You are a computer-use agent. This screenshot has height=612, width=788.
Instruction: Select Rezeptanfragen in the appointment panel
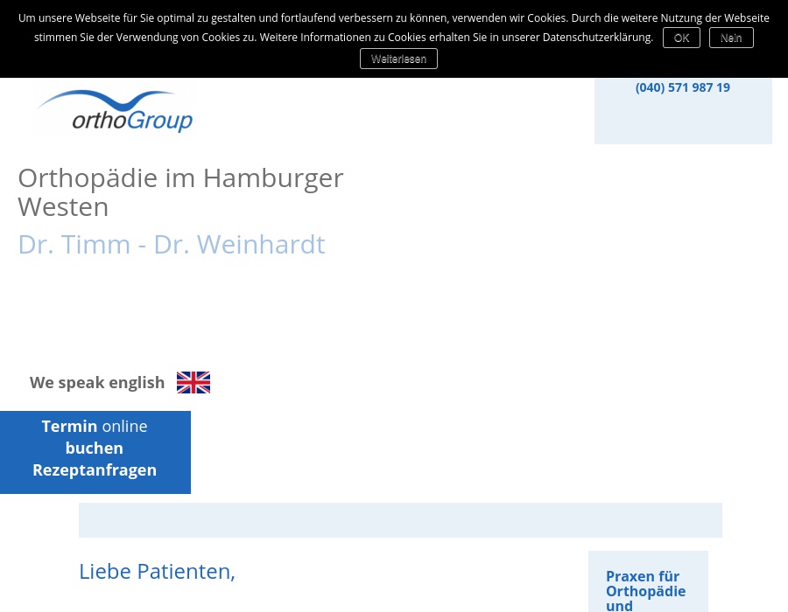[94, 469]
